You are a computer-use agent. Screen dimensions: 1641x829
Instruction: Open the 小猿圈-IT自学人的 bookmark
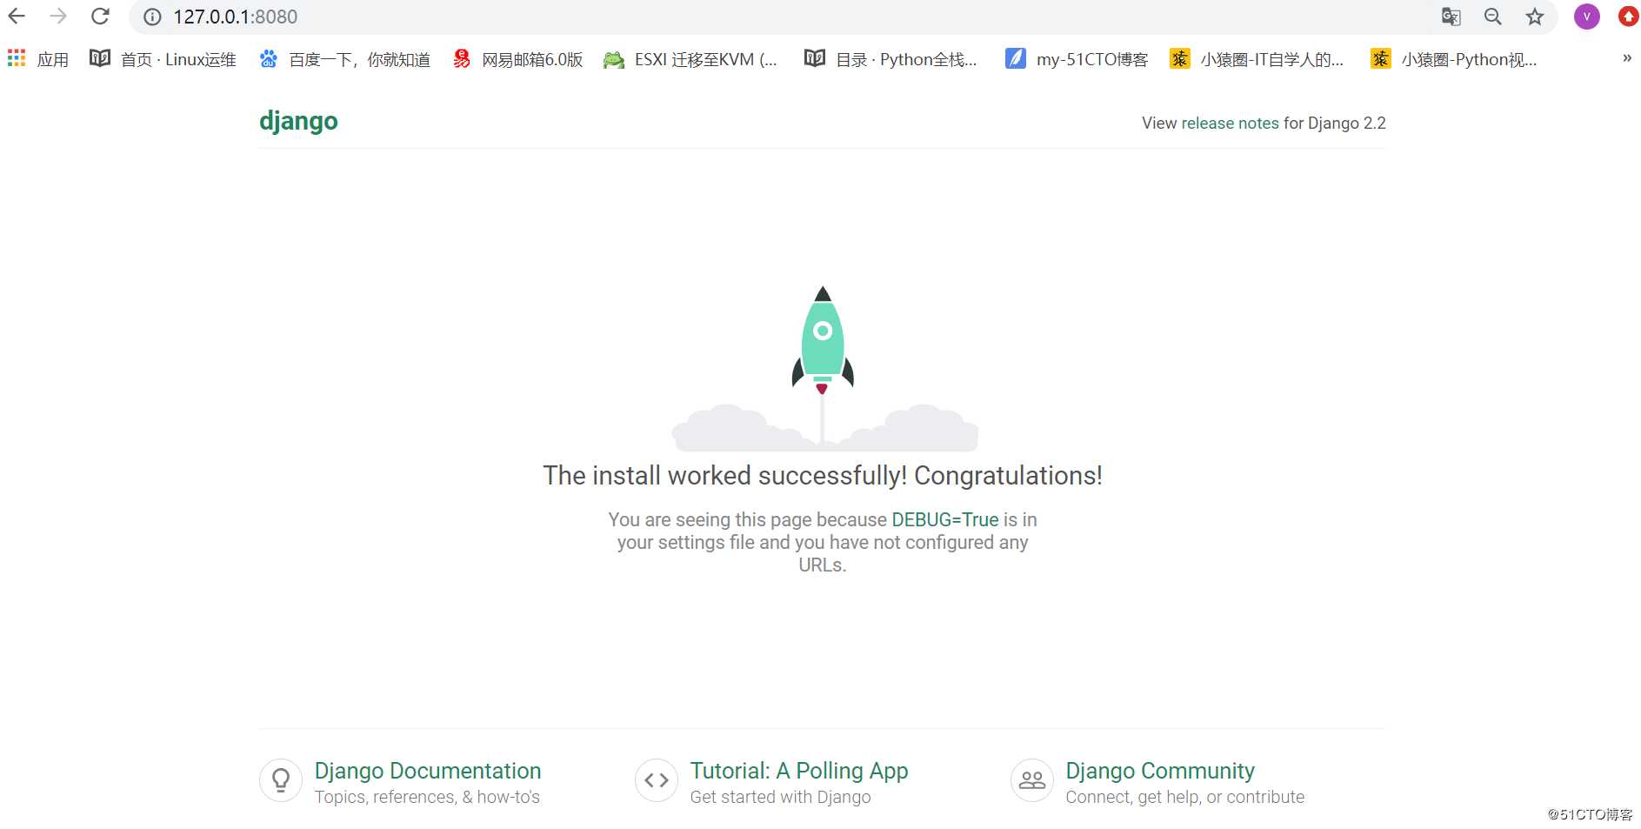(1257, 59)
